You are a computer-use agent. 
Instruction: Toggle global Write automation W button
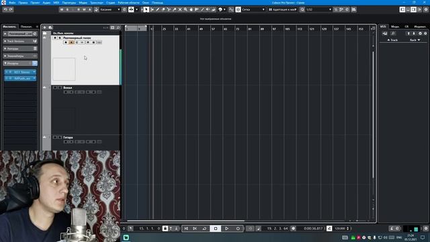(84, 9)
